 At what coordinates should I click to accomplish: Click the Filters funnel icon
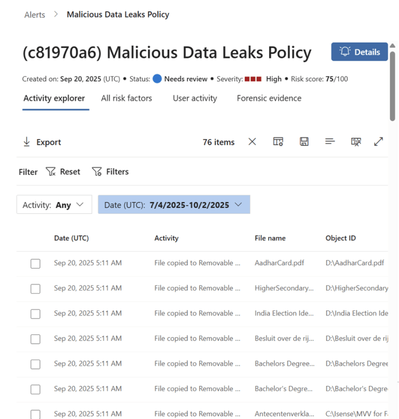97,171
